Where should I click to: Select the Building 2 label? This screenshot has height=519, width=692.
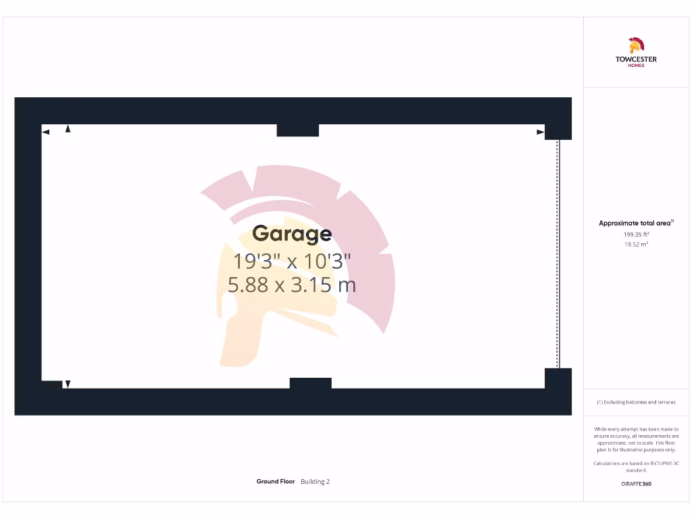point(315,482)
